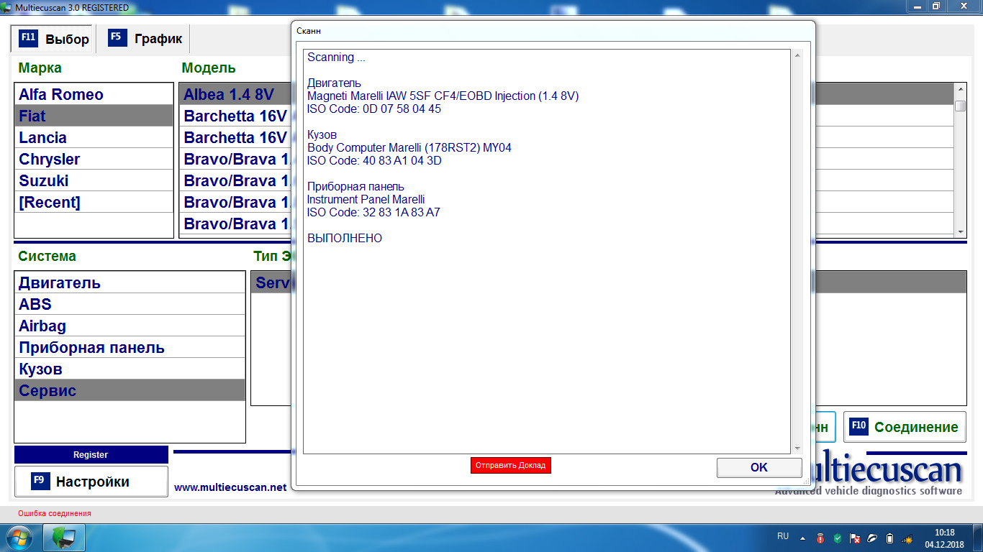Click scan results scrollbar down arrow
Viewport: 983px width, 552px height.
click(797, 448)
